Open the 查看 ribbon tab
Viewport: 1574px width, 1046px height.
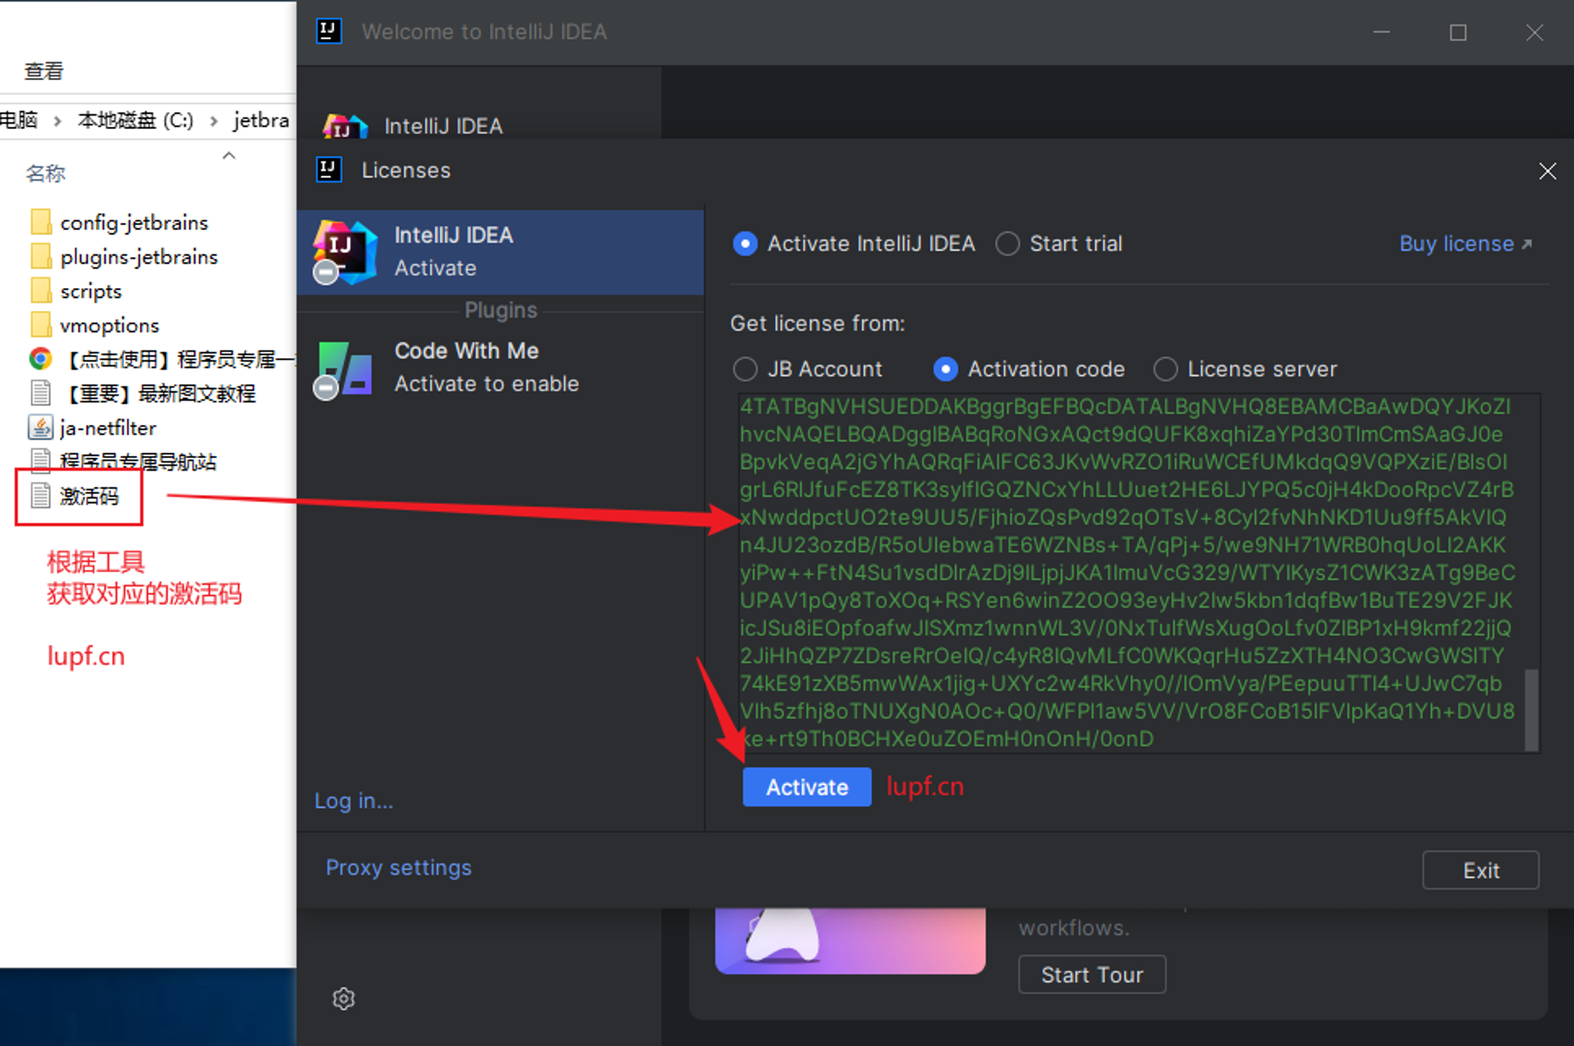click(x=43, y=71)
